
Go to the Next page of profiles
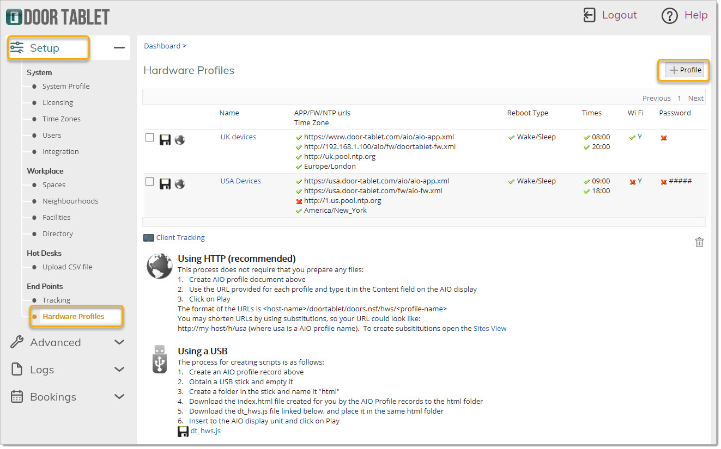pos(696,99)
